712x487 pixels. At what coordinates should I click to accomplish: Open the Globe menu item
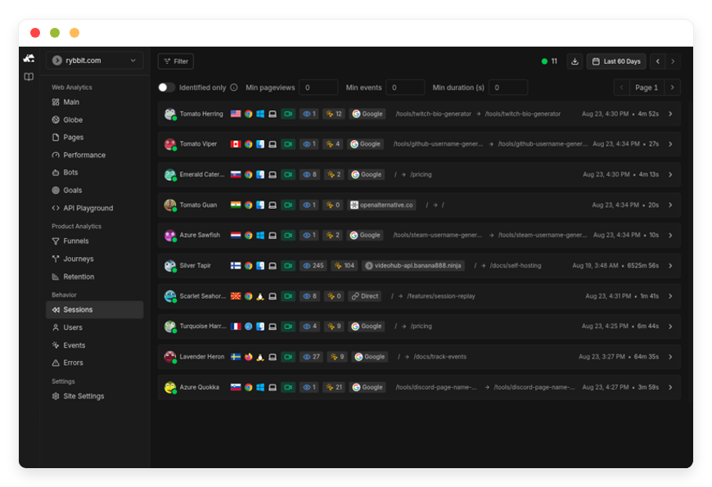94,120
